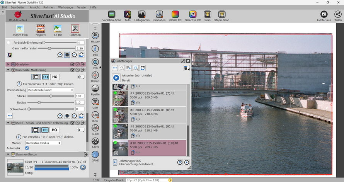The height and width of the screenshot is (182, 344).
Task: Open the Werkzeuge menu
Action: click(65, 7)
